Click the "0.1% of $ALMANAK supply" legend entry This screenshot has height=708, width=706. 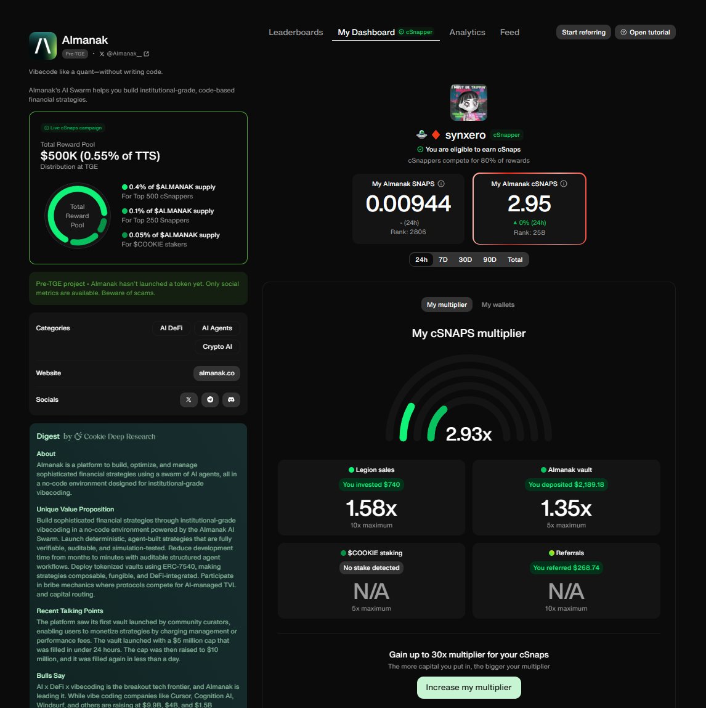pos(168,211)
